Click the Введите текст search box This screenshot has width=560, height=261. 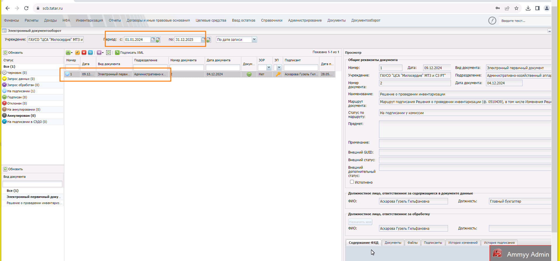pos(525,21)
